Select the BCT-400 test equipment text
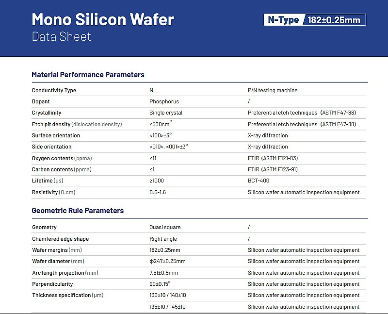The image size is (388, 314). (x=259, y=181)
